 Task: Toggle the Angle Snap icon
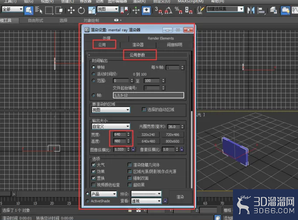coord(168,10)
